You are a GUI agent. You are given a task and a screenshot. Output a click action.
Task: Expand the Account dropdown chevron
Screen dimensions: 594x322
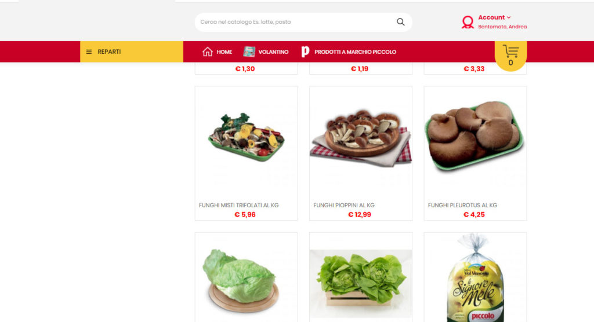[x=509, y=17]
